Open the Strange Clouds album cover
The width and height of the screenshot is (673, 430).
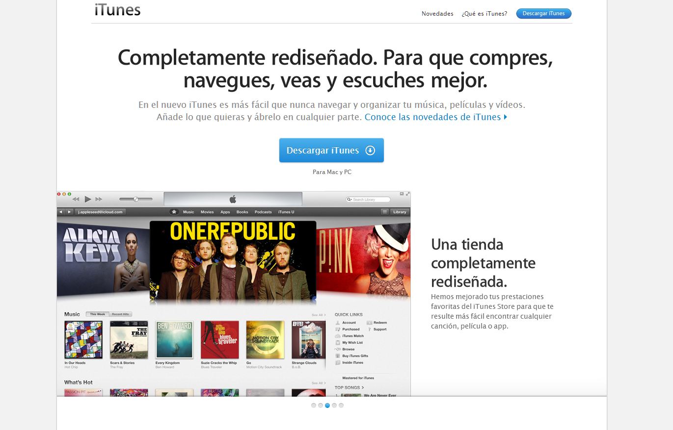(x=309, y=340)
